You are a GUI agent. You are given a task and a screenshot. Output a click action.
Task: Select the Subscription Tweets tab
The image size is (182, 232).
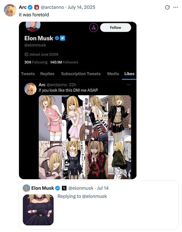click(x=81, y=74)
